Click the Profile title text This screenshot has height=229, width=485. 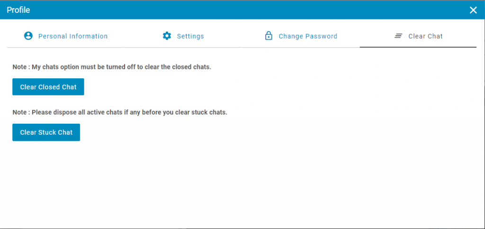click(18, 10)
